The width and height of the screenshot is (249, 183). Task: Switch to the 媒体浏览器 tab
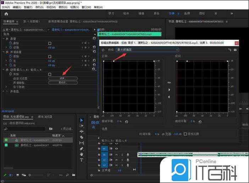(45, 116)
